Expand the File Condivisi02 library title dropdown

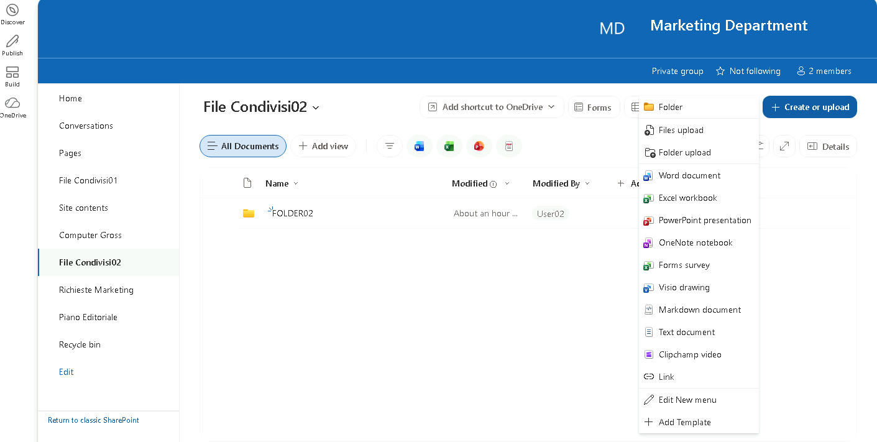click(316, 108)
